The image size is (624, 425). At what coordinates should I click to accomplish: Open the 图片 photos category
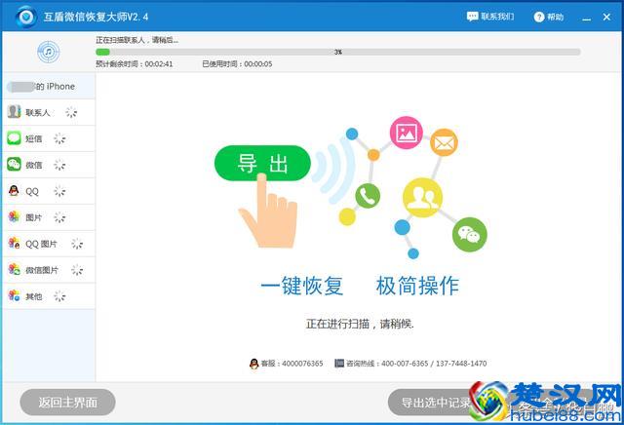point(49,217)
